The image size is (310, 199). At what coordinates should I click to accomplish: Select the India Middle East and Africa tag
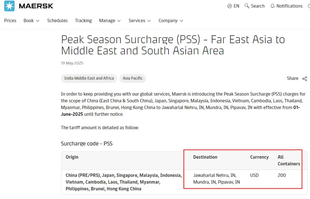point(89,78)
